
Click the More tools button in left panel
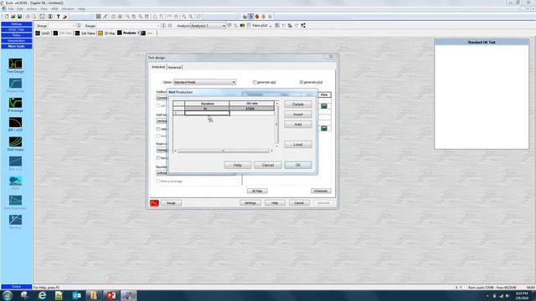17,46
